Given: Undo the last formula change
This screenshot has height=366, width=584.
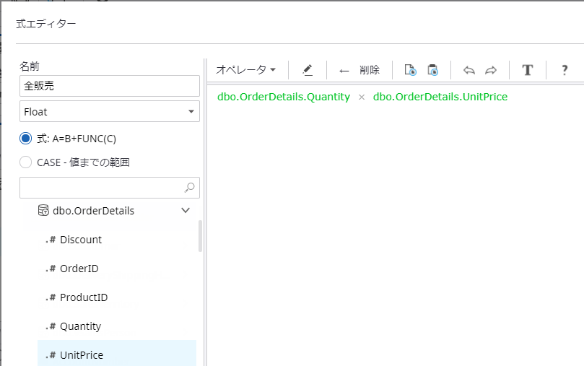Looking at the screenshot, I should click(469, 70).
